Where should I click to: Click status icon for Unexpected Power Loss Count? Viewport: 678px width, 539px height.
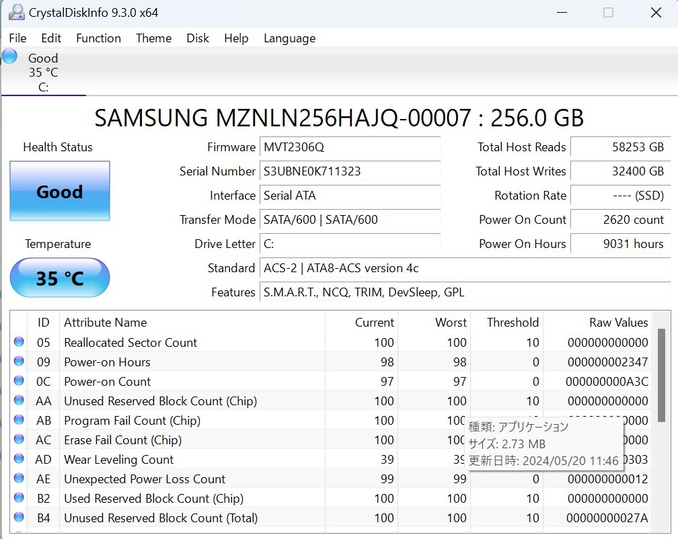tap(19, 479)
